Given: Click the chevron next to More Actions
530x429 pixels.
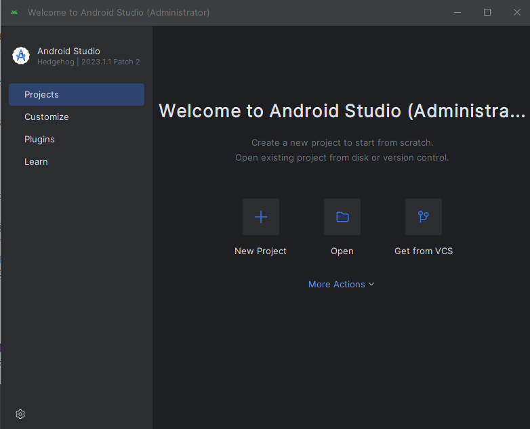Looking at the screenshot, I should click(371, 285).
